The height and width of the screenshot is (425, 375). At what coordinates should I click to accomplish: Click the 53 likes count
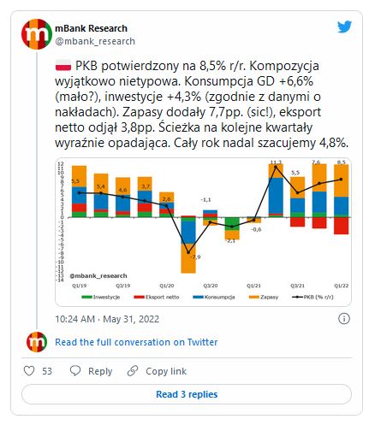pyautogui.click(x=47, y=371)
